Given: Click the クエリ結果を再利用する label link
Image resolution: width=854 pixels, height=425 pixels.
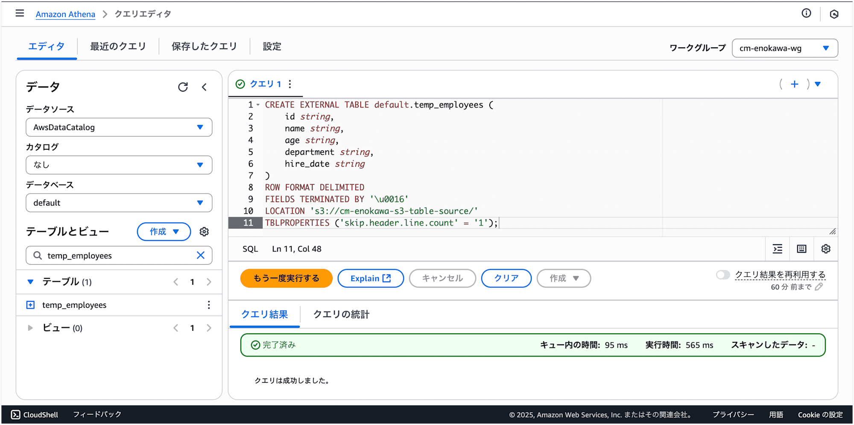Looking at the screenshot, I should tap(780, 275).
